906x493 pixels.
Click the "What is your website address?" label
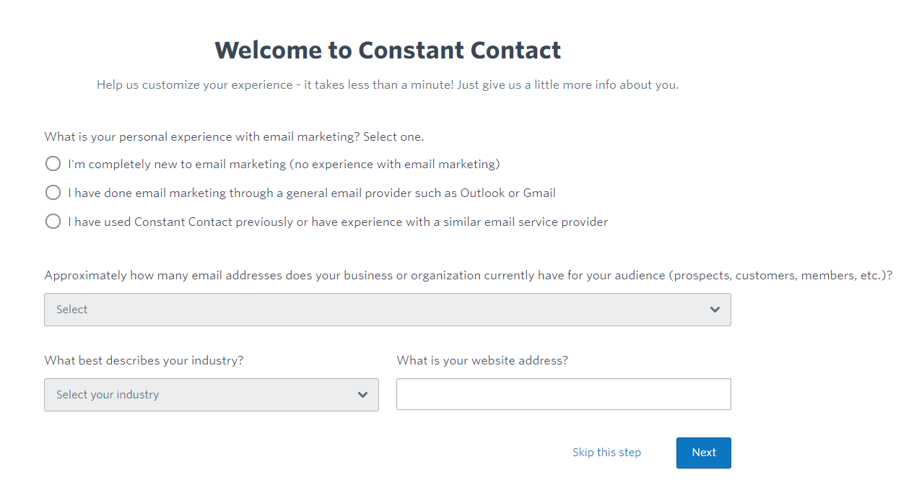tap(482, 360)
